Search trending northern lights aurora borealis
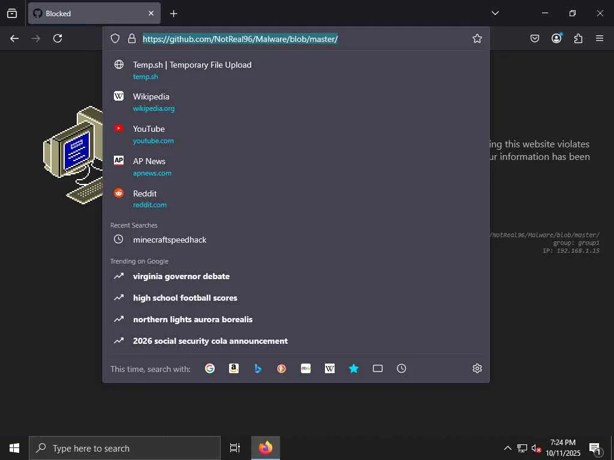The width and height of the screenshot is (614, 460). (296, 319)
